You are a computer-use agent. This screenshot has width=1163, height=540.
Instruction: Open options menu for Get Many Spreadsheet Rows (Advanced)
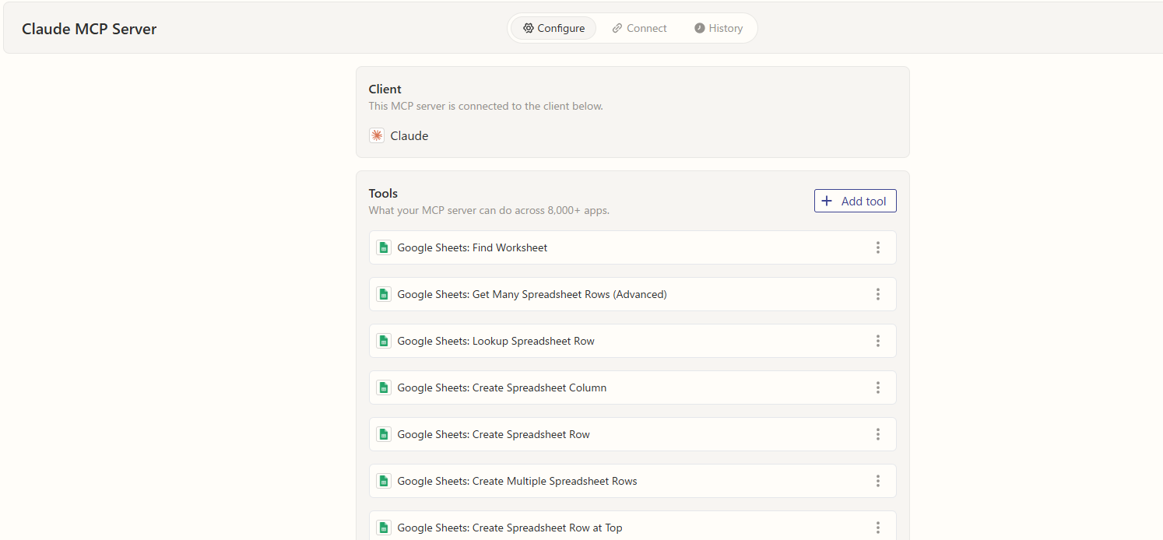tap(878, 294)
